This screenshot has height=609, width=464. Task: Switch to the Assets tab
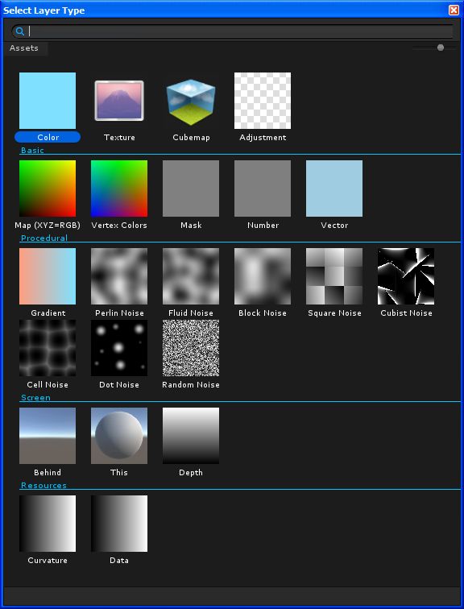(x=24, y=48)
